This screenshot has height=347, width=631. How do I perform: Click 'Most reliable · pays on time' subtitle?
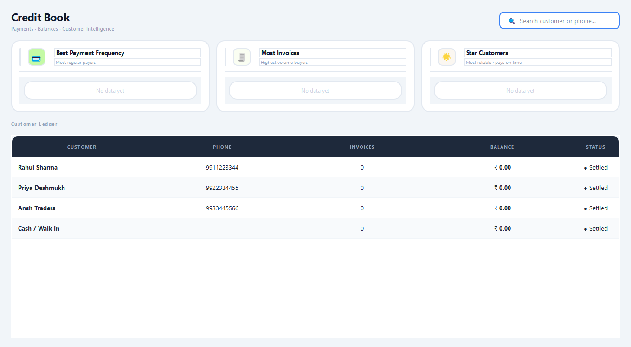494,62
